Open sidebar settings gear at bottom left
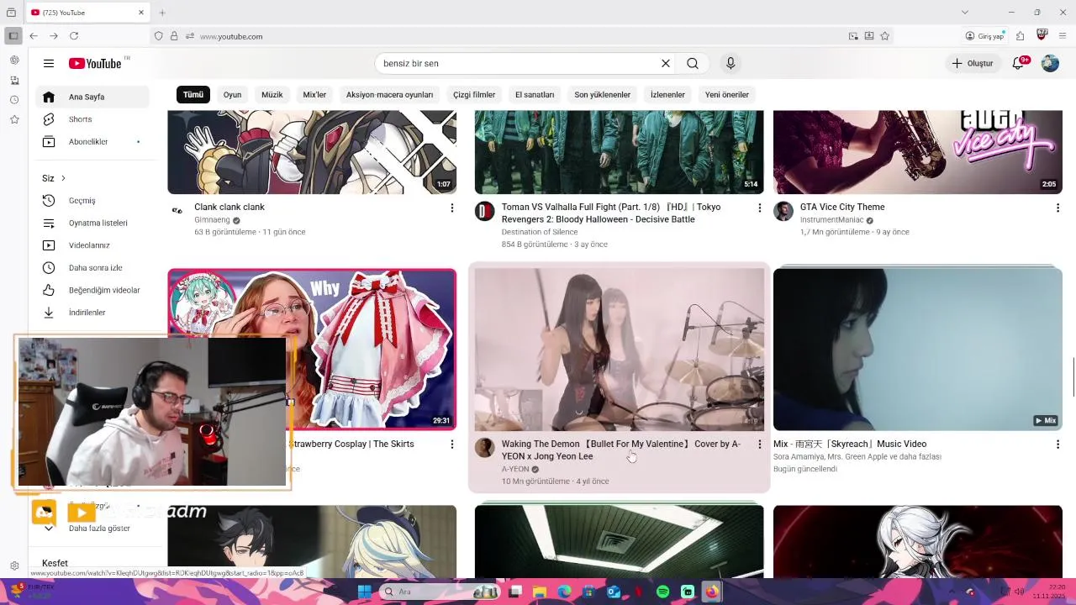The width and height of the screenshot is (1076, 605). [14, 566]
